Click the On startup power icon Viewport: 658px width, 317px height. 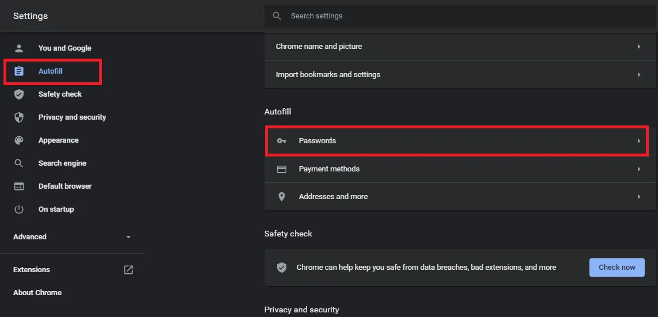19,209
